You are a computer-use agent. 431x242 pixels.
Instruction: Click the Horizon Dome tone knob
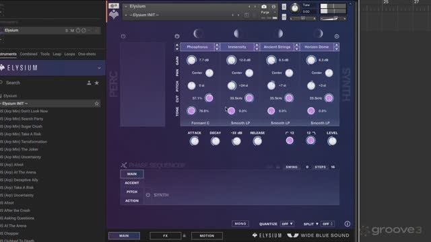pos(311,111)
